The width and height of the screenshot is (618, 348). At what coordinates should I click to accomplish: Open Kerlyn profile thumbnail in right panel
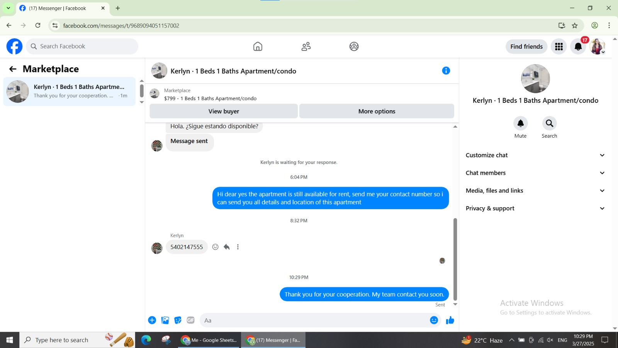(x=535, y=79)
